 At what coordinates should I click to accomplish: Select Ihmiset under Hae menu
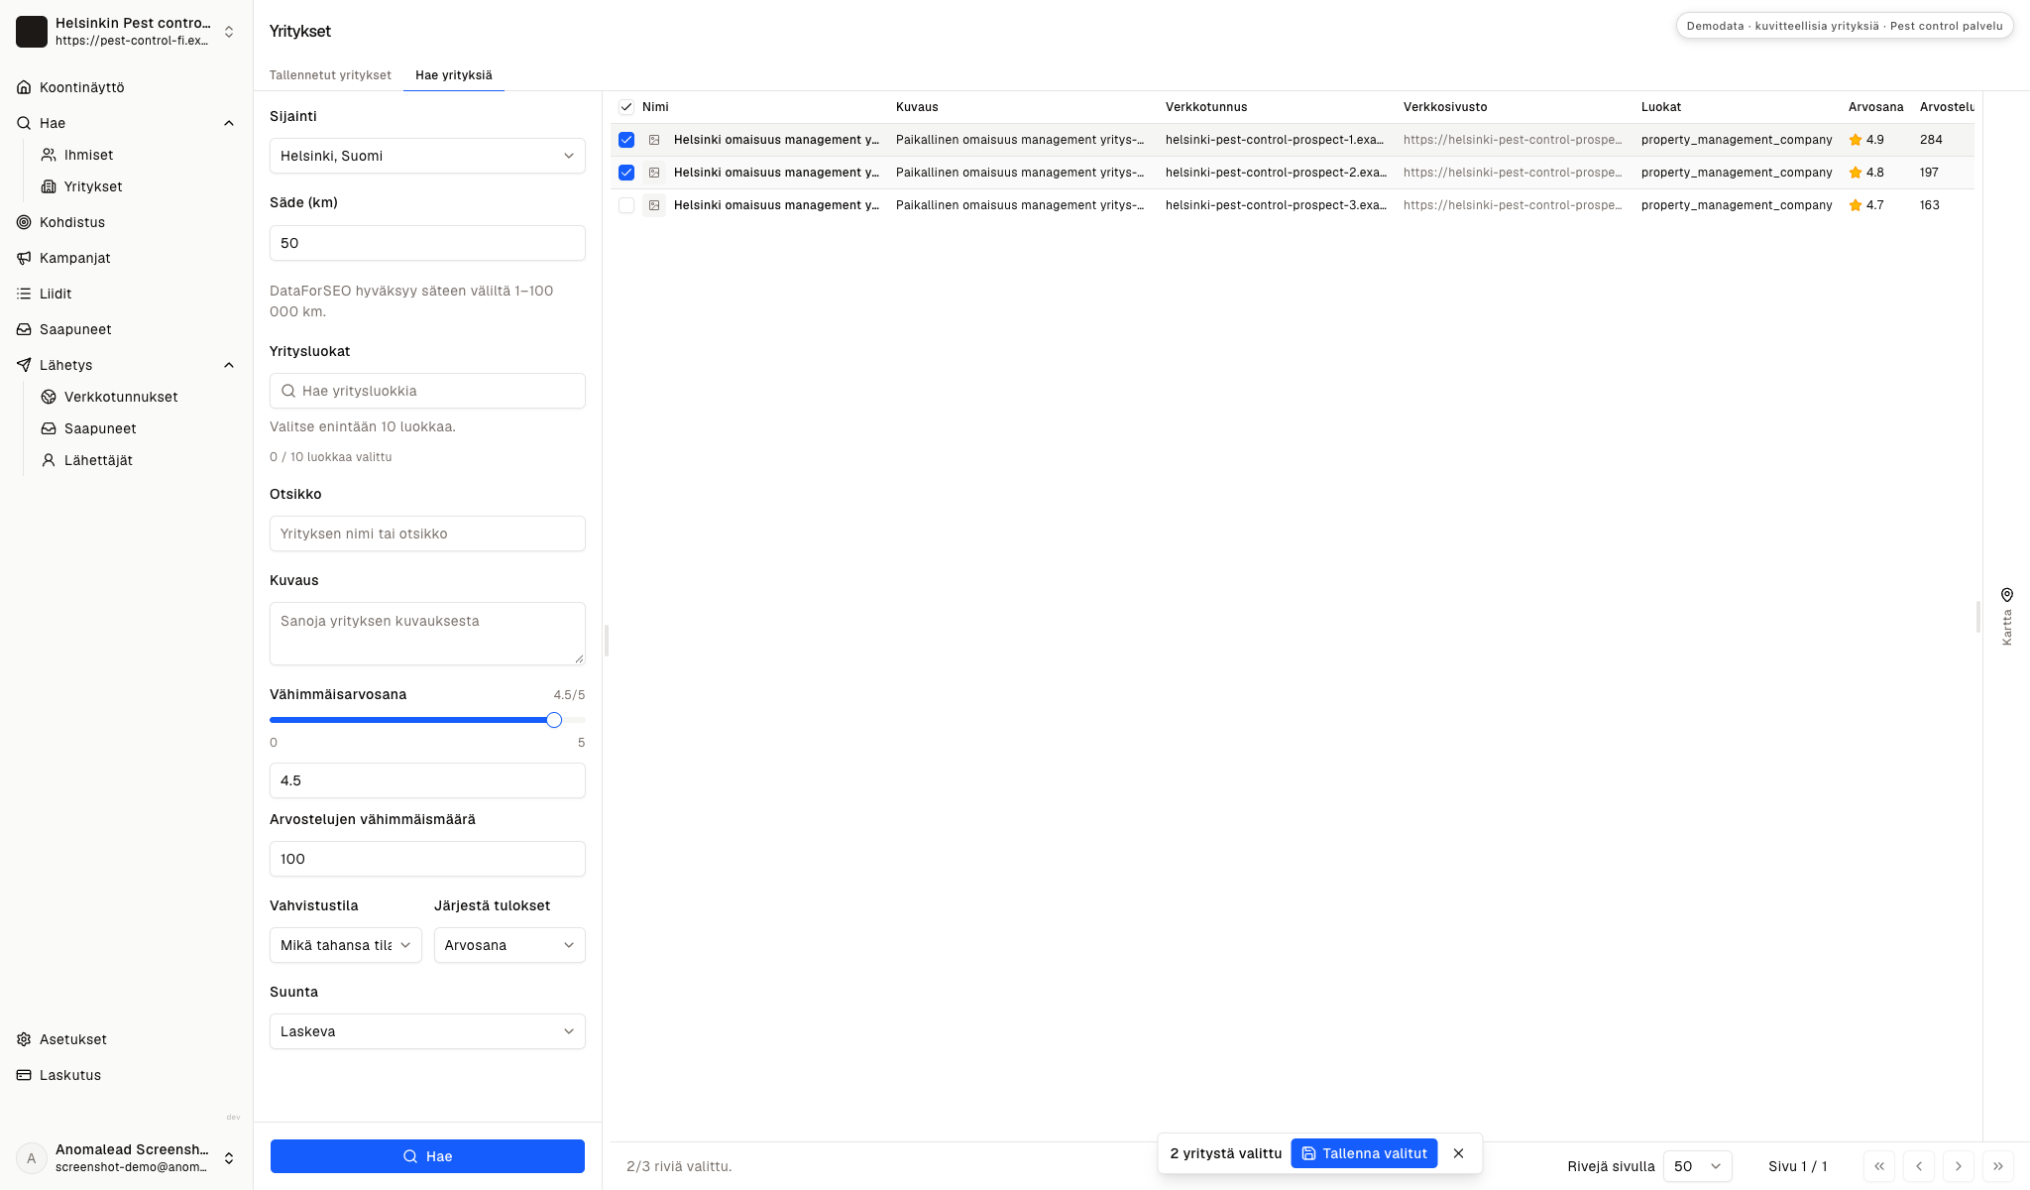click(88, 155)
